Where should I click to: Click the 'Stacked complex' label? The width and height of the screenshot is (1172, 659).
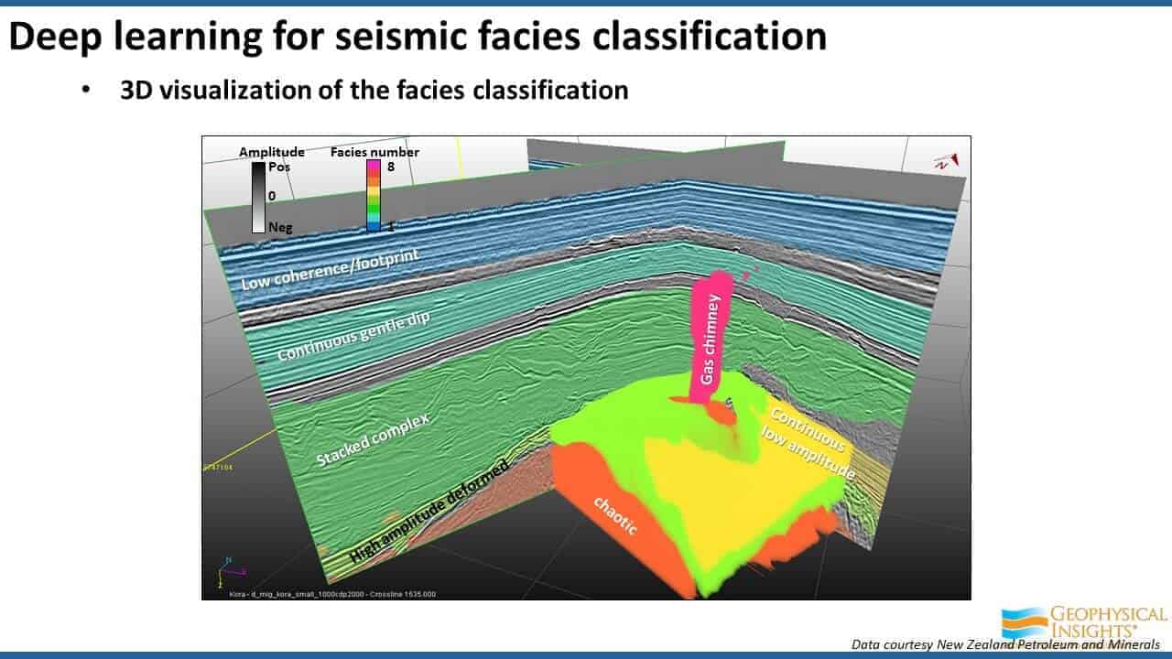click(x=373, y=440)
